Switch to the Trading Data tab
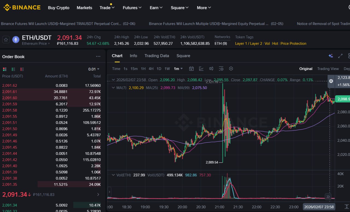This screenshot has width=350, height=212. tap(157, 56)
